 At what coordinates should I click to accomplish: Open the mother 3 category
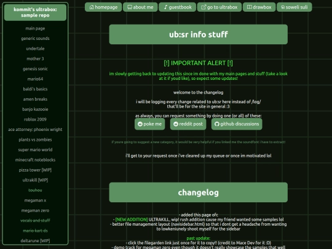click(35, 58)
